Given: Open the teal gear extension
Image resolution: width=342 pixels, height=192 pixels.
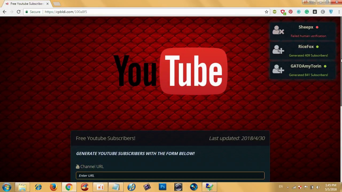Looking at the screenshot, I should (x=299, y=12).
